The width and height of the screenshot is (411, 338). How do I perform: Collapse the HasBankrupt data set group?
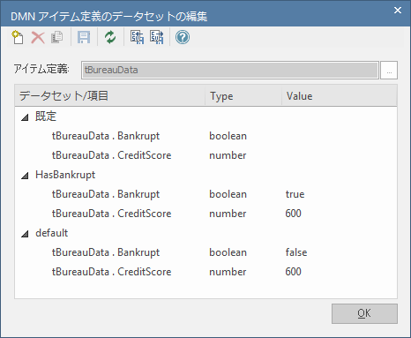tap(25, 176)
